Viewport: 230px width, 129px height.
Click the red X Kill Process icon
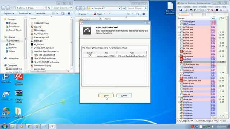212,10
